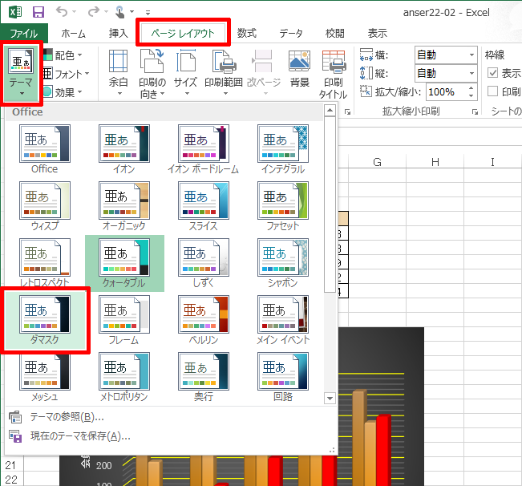Select the メイン イベント theme

[282, 320]
